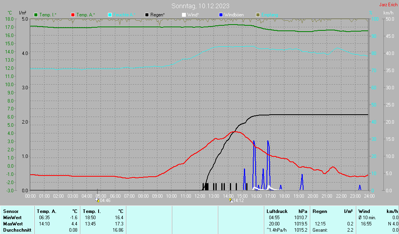Click the olive legend square after Windböen
399x234 pixels.
pyautogui.click(x=258, y=15)
